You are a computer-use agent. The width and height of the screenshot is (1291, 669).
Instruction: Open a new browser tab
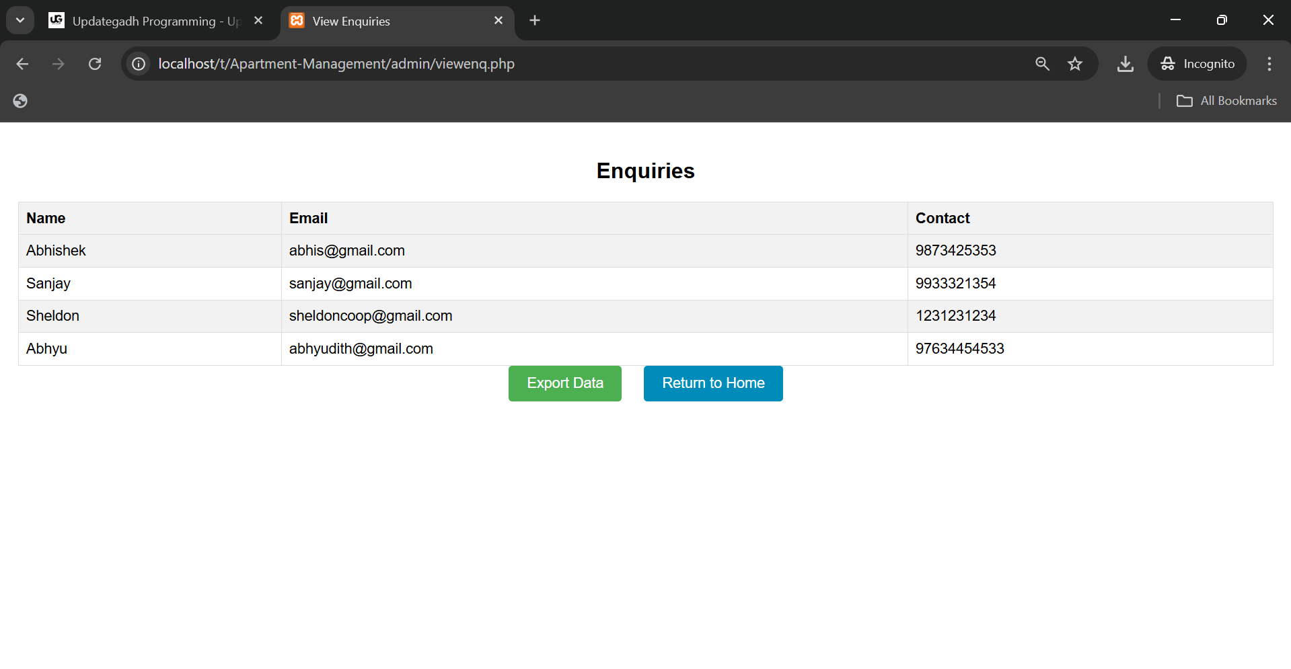tap(535, 21)
